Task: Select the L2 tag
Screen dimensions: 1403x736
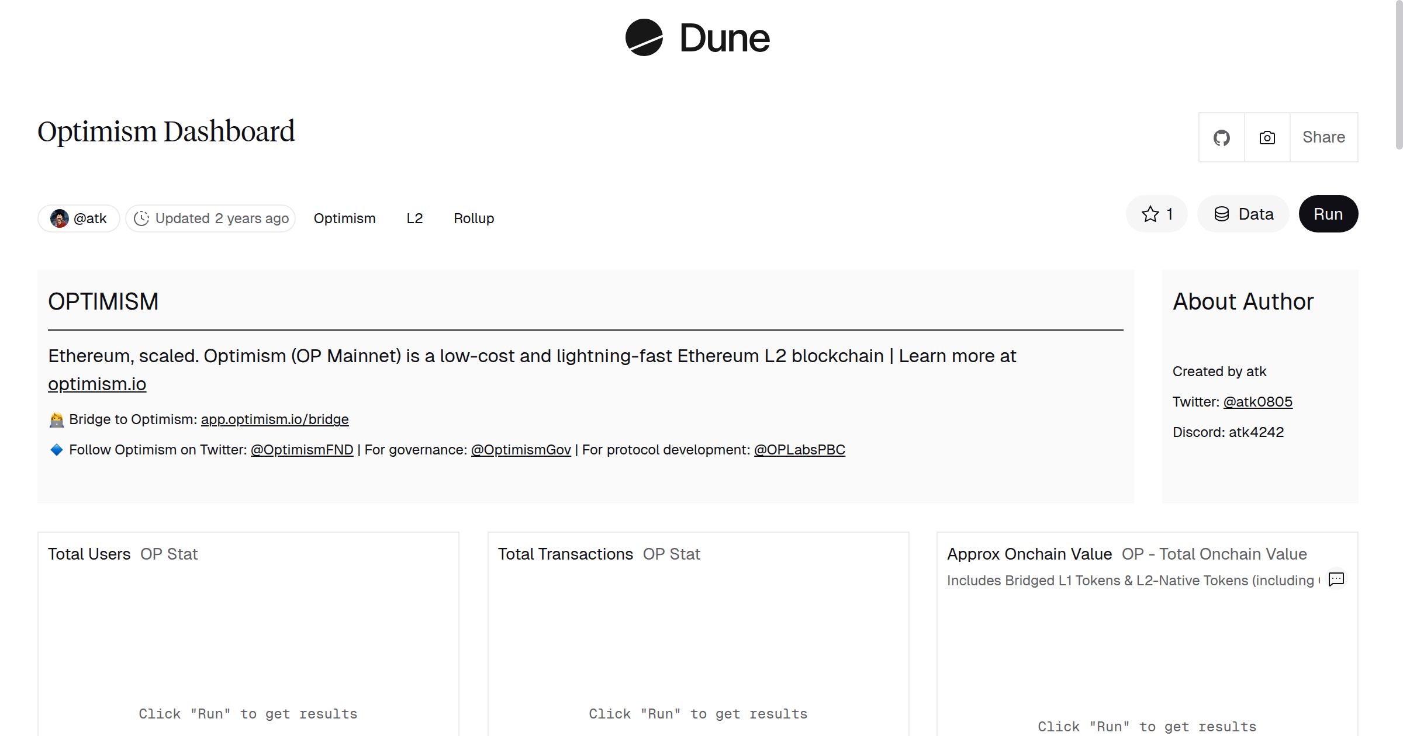Action: (414, 218)
